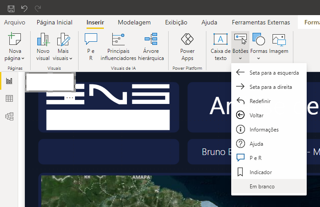This screenshot has width=320, height=207.
Task: Open Ferramentas Externas tab
Action: pyautogui.click(x=261, y=22)
